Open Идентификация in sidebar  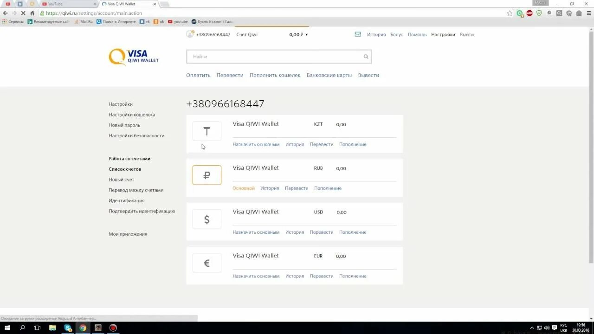[x=127, y=201]
